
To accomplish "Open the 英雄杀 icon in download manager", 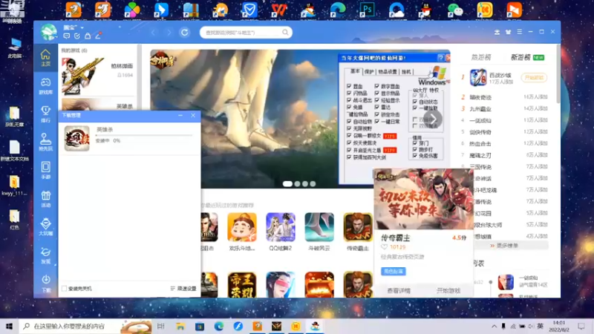I will [x=77, y=139].
